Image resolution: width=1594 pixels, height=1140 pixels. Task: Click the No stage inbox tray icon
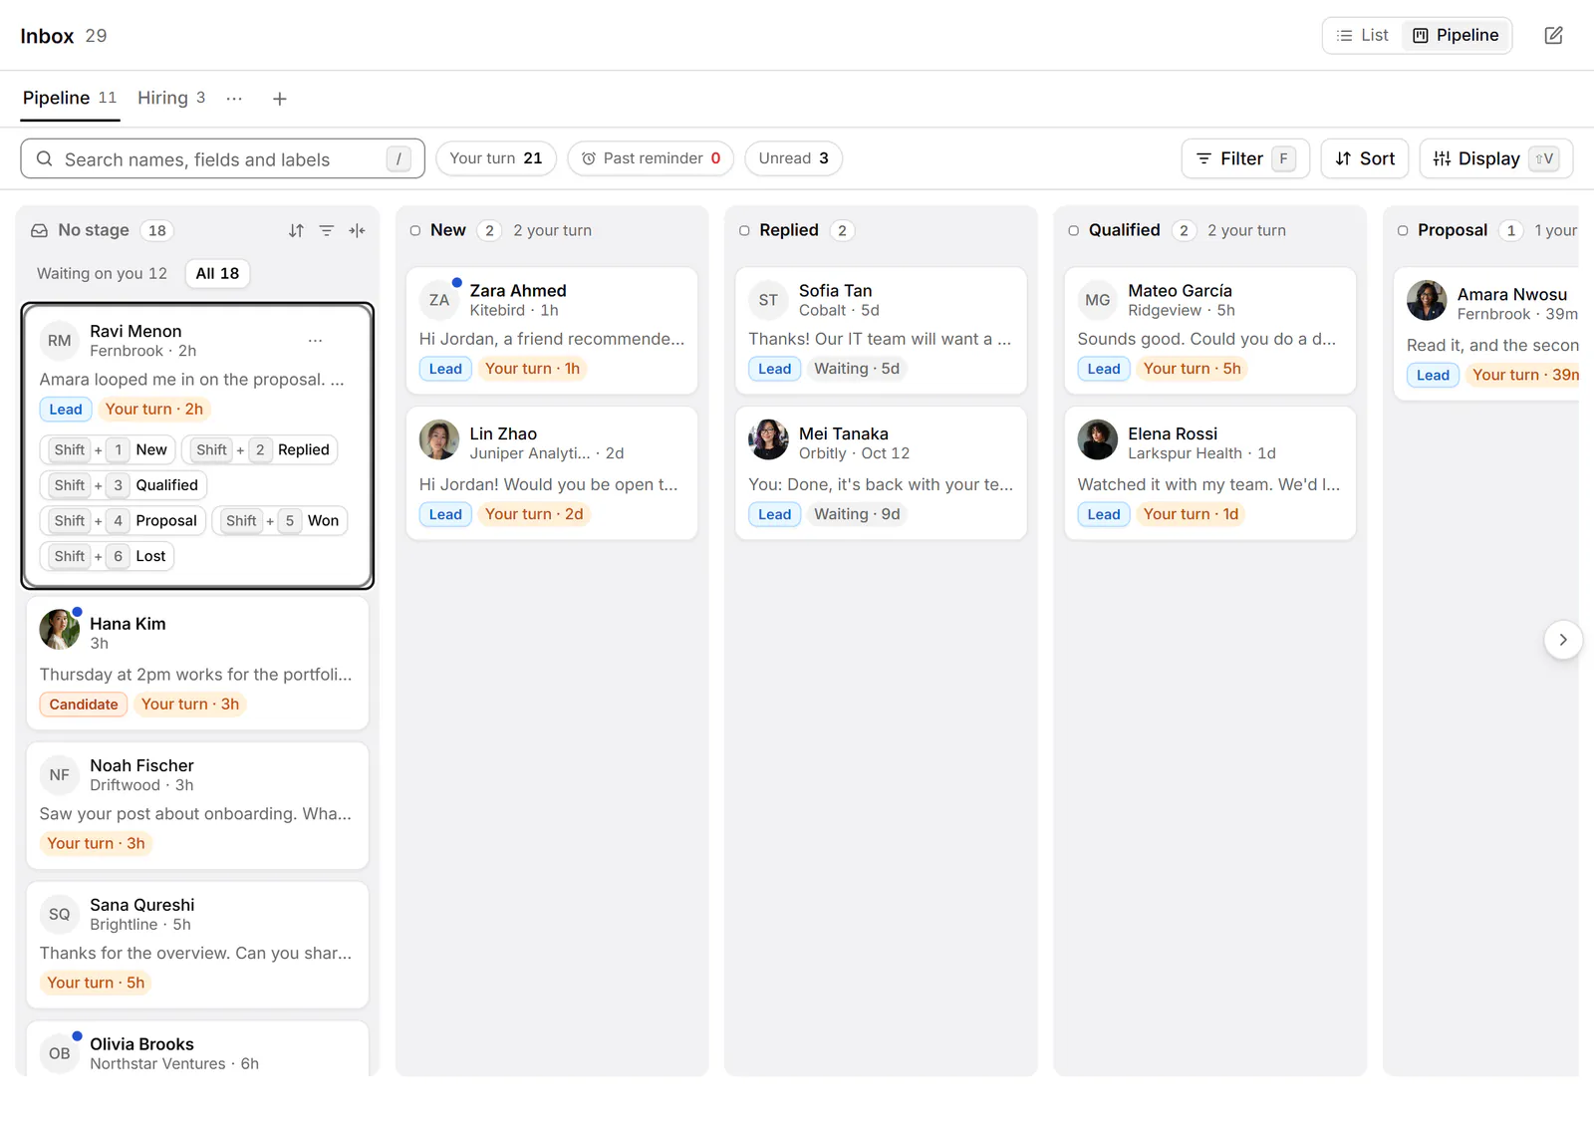tap(40, 230)
